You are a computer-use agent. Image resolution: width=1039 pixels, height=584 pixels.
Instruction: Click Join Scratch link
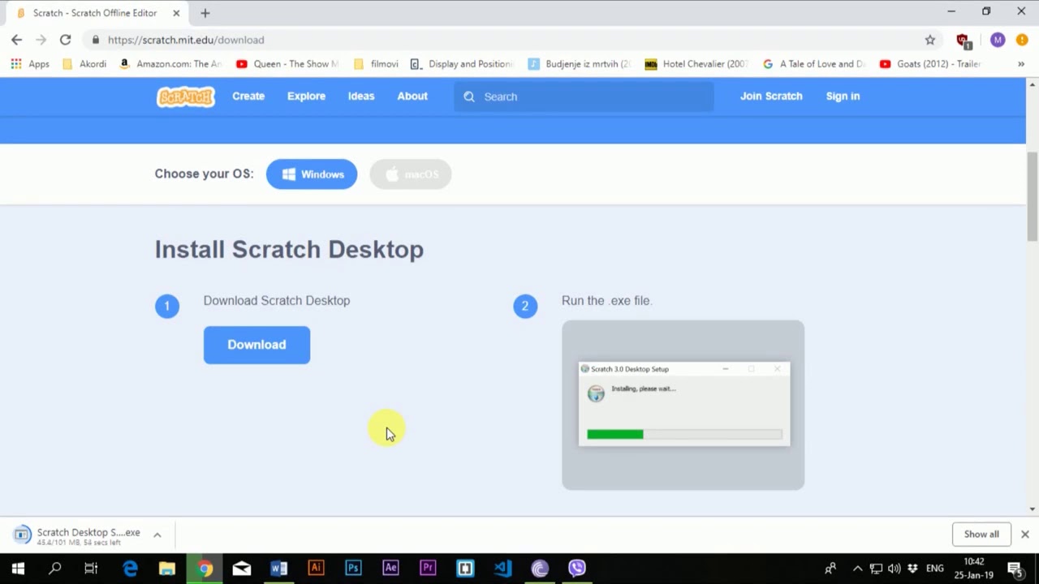pyautogui.click(x=771, y=96)
